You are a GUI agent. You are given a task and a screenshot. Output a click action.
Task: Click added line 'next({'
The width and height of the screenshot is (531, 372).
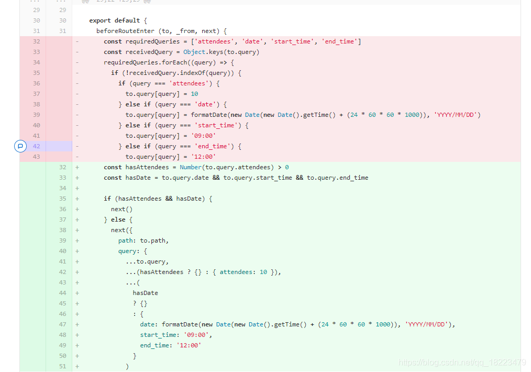tap(121, 230)
